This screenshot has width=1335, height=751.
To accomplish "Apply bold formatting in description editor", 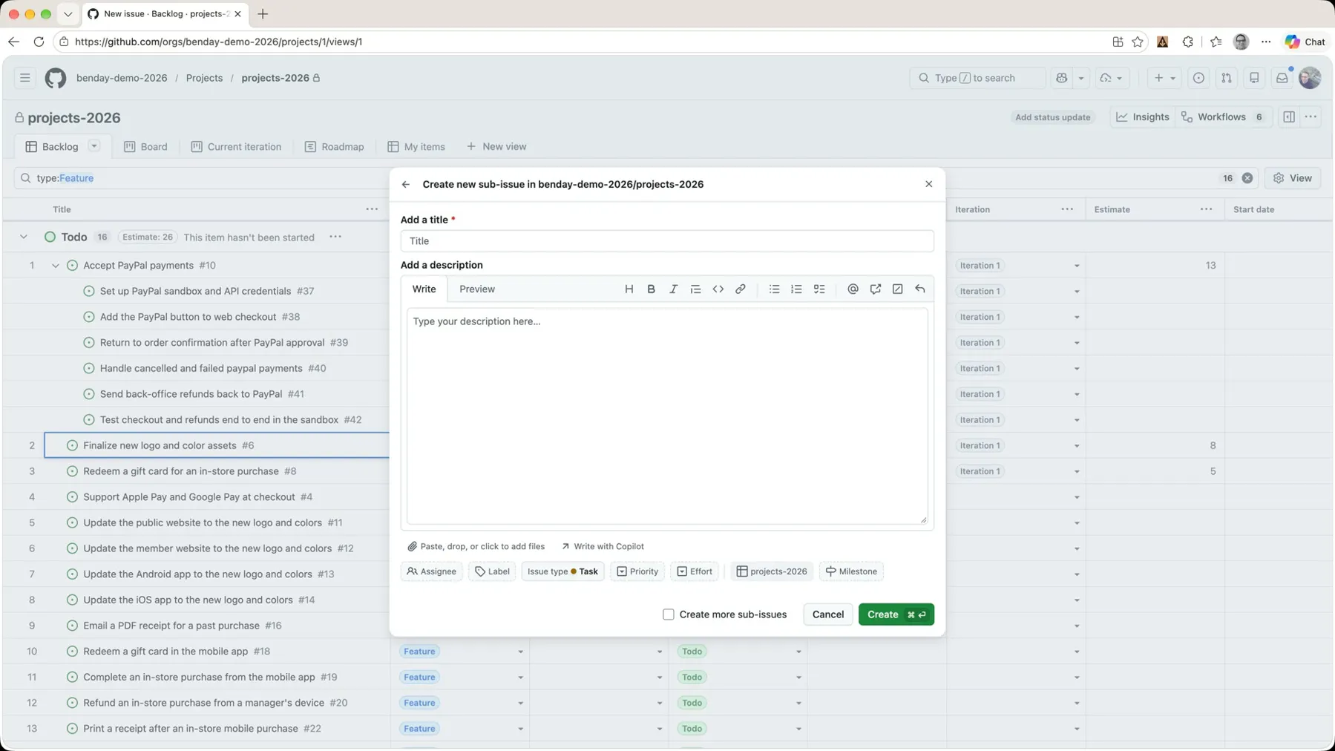I will pos(651,289).
